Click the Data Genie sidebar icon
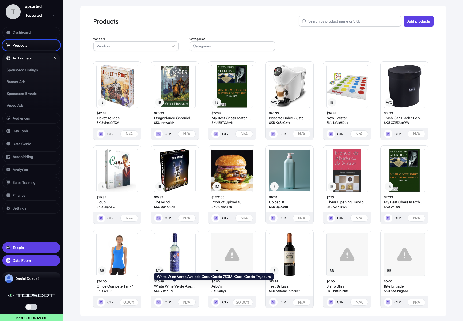Image resolution: width=463 pixels, height=321 pixels. coord(8,144)
